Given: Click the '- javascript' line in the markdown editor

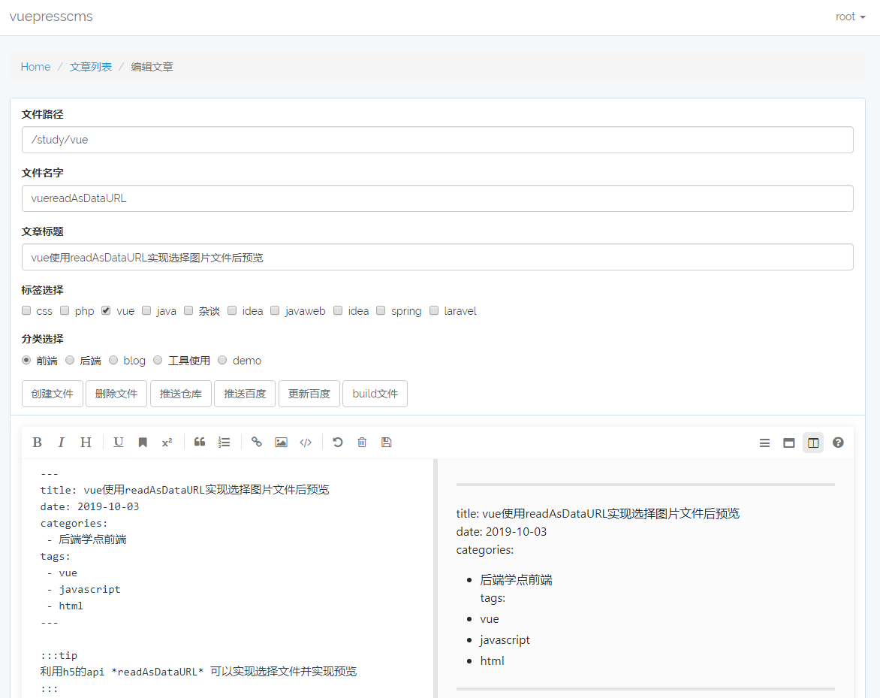Looking at the screenshot, I should coord(83,590).
